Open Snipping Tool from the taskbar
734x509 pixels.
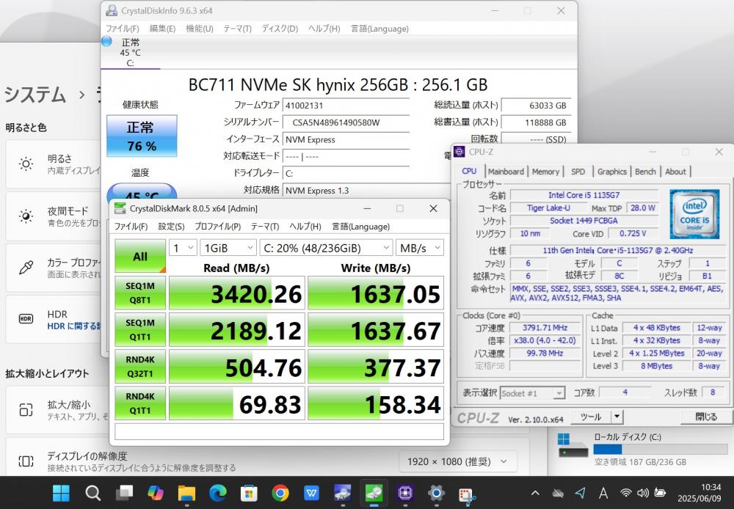click(x=467, y=494)
